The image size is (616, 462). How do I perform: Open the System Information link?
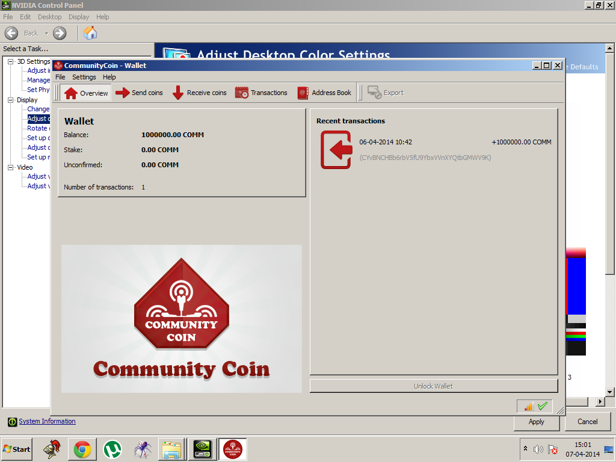click(47, 421)
